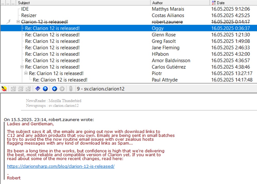Click the highlighter pen icon in message toolbar
The width and height of the screenshot is (257, 184).
[4, 89]
